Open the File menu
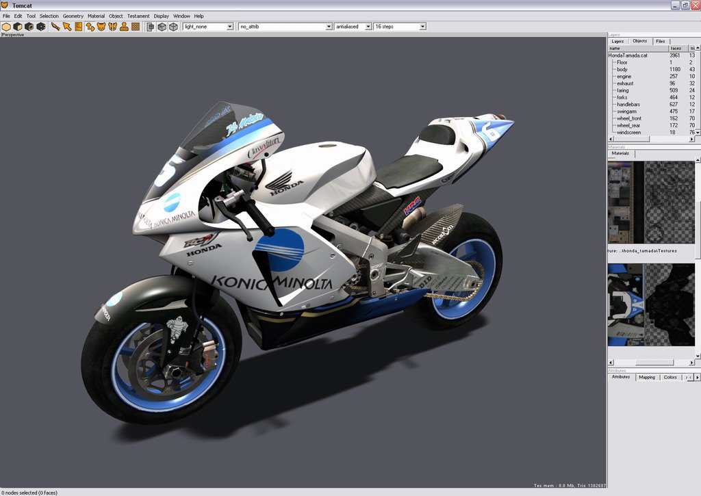The width and height of the screenshot is (701, 496). point(6,16)
